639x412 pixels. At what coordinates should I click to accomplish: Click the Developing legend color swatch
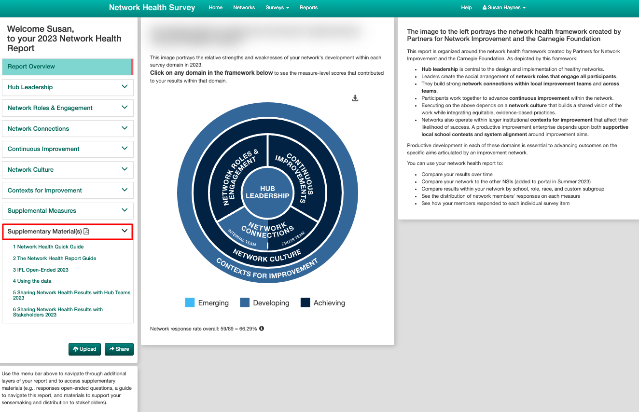point(245,303)
